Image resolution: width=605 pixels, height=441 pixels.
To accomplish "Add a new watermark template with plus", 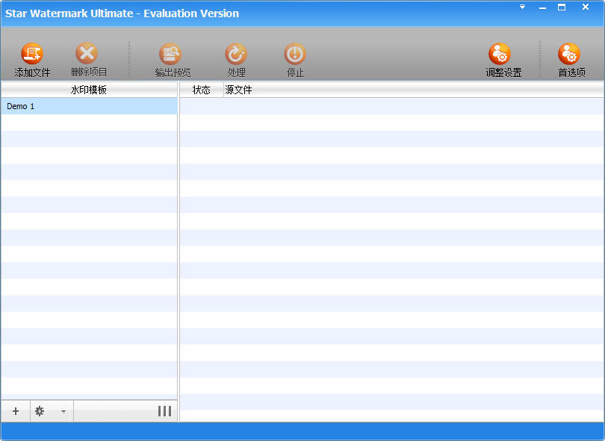I will coord(16,411).
